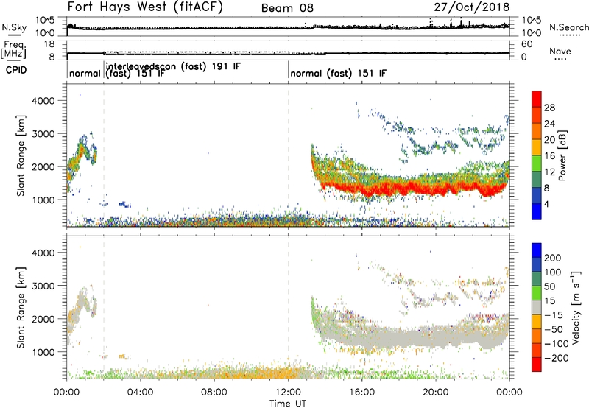Click the 'Time UT' axis label
The image size is (589, 408).
click(x=288, y=404)
